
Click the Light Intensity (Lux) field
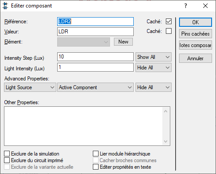[x=95, y=67]
